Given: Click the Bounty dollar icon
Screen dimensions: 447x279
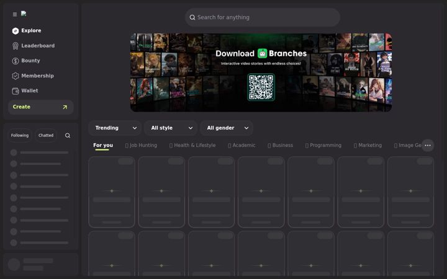Looking at the screenshot, I should pyautogui.click(x=16, y=61).
